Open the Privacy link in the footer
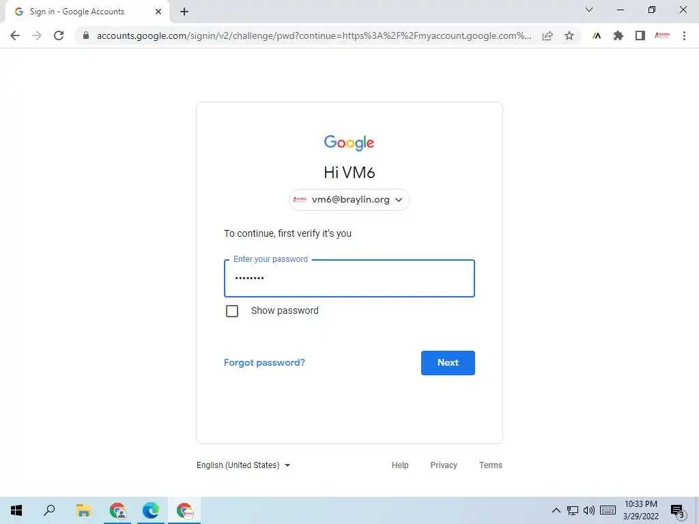The width and height of the screenshot is (699, 524). click(x=444, y=465)
